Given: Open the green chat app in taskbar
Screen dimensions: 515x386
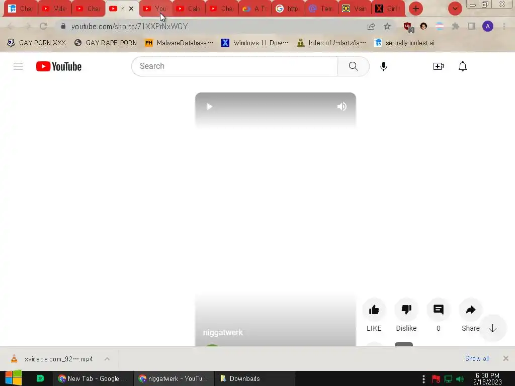Looking at the screenshot, I should [40, 378].
